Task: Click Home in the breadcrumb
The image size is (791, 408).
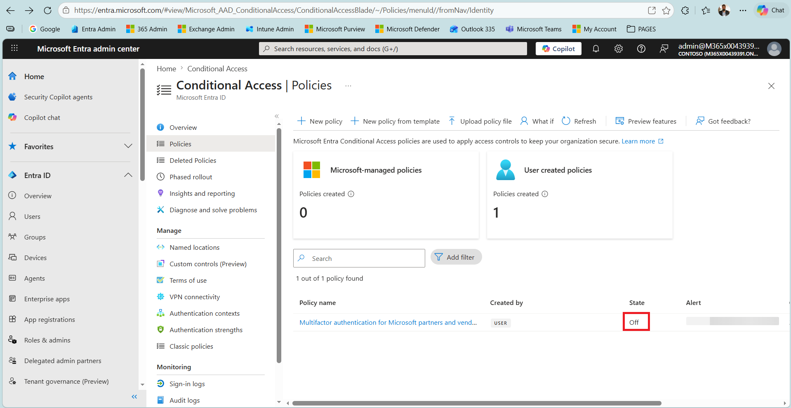Action: pyautogui.click(x=166, y=69)
